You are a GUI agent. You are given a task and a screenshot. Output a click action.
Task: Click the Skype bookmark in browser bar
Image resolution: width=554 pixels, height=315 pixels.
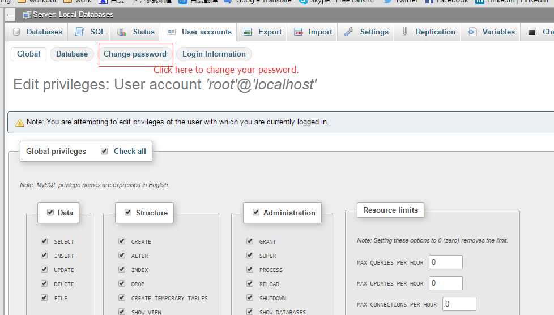pyautogui.click(x=336, y=1)
